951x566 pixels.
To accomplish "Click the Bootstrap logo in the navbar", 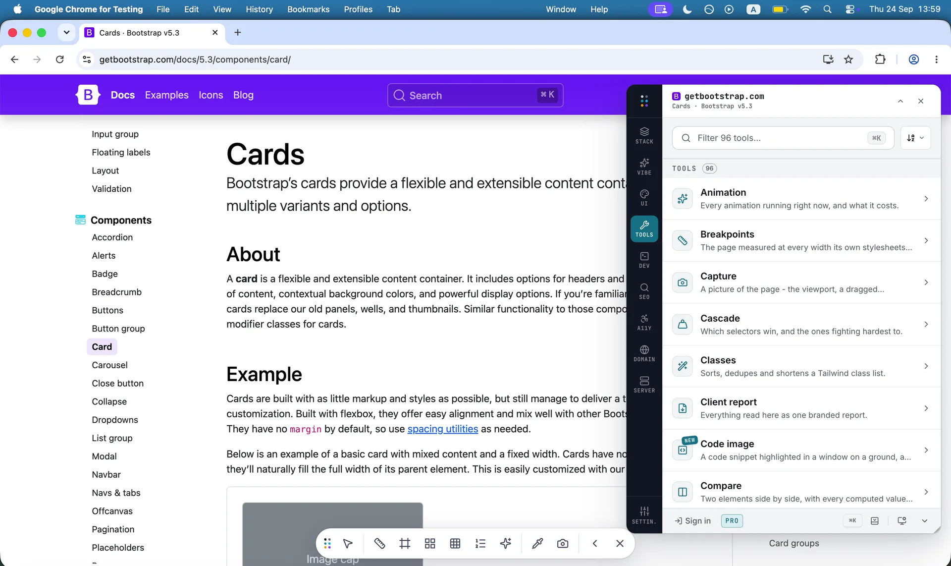I will (x=88, y=95).
